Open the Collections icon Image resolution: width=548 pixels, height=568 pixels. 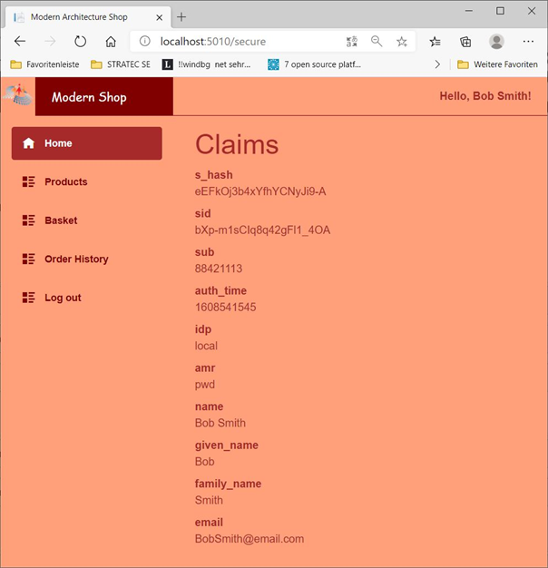point(465,42)
